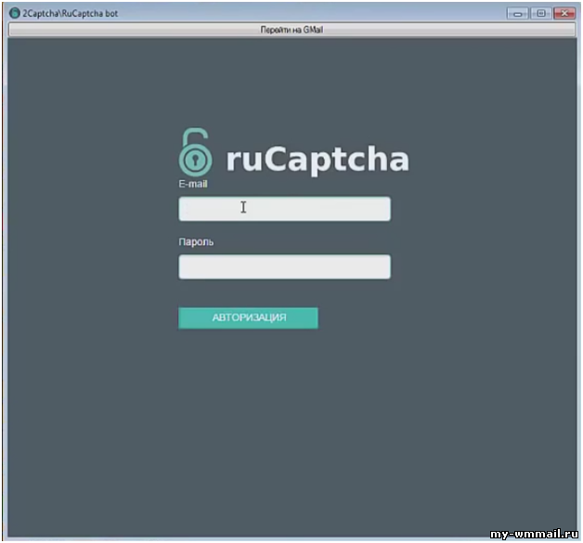Click the 'Перейти на GMail' button
583x543 pixels.
pos(291,30)
